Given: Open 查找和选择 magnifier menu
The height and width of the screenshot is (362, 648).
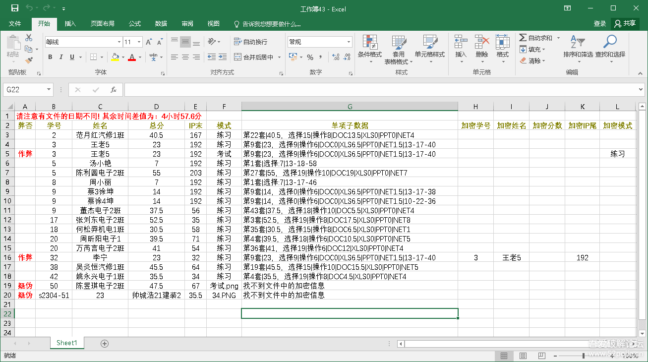Looking at the screenshot, I should tap(610, 50).
